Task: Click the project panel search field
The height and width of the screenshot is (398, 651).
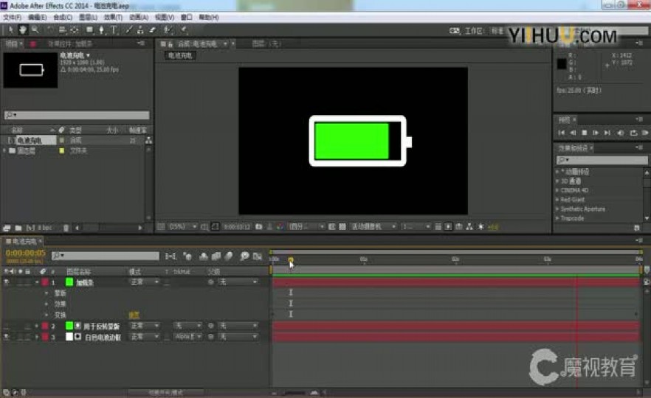Action: coord(77,115)
